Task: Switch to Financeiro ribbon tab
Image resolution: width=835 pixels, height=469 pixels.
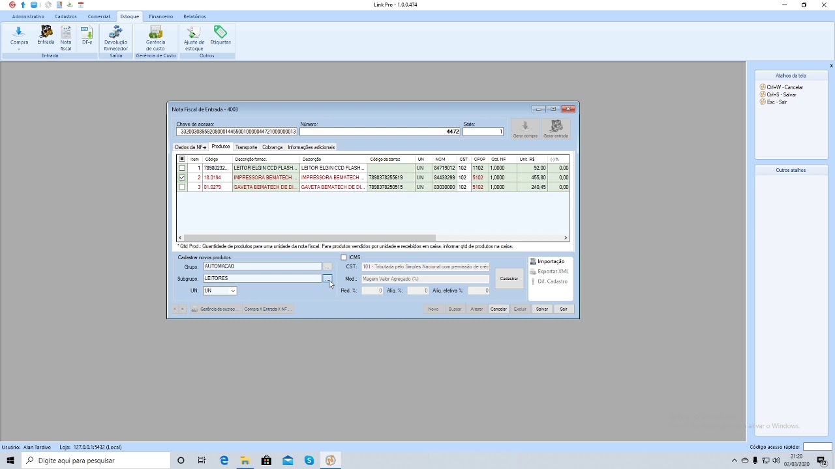Action: click(x=160, y=16)
